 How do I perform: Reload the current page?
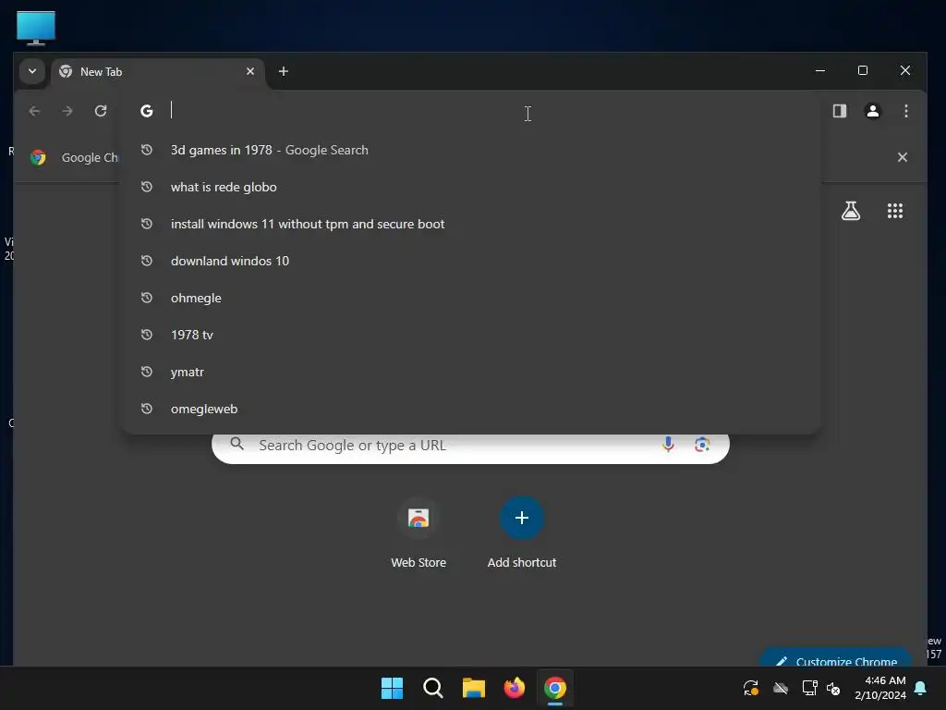coord(101,111)
